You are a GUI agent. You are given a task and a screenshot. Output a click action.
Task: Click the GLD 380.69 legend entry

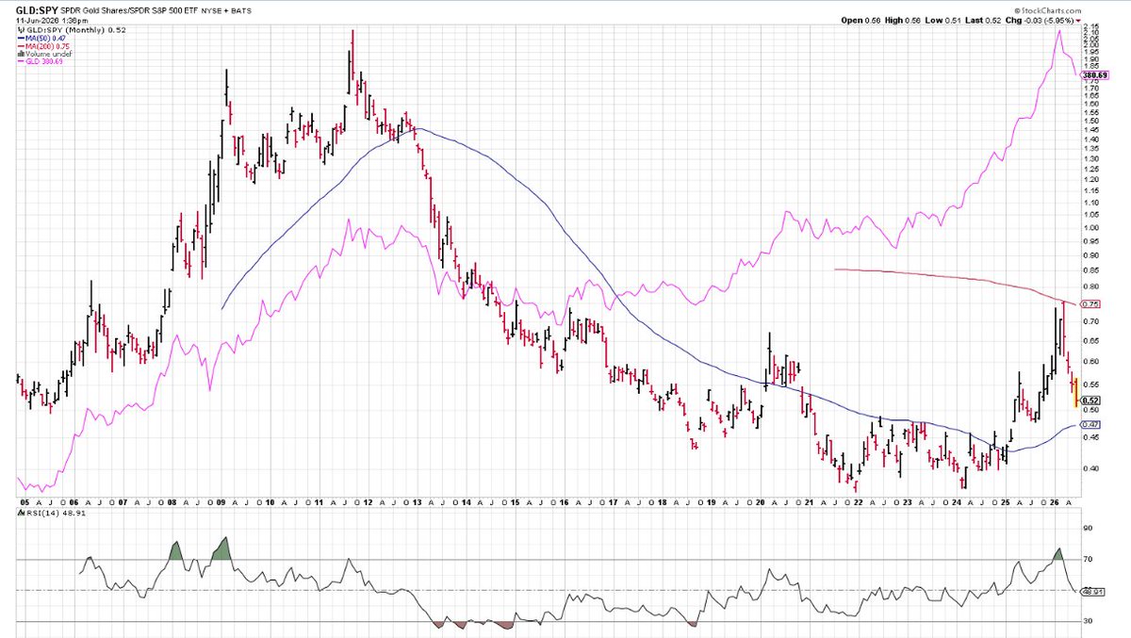(x=43, y=60)
